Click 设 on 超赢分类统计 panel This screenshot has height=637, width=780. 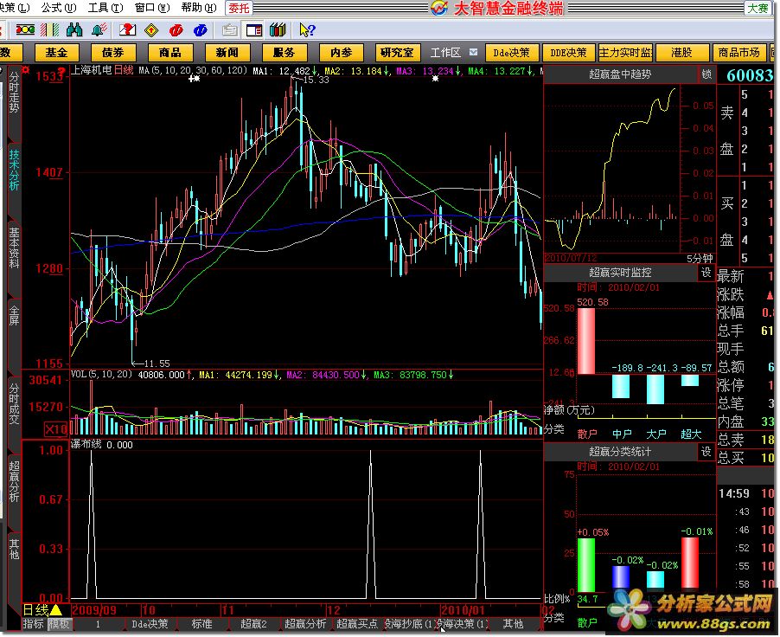pyautogui.click(x=706, y=451)
